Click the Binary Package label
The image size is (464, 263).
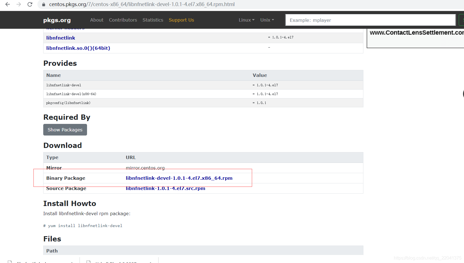(x=66, y=178)
